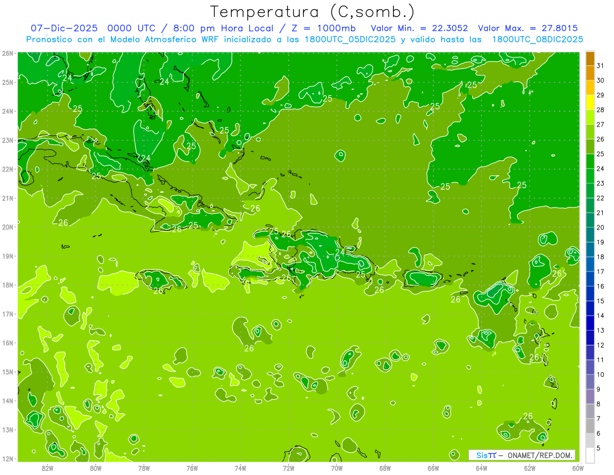
Task: Click the '26N' latitude axis label
Action: [x=8, y=53]
